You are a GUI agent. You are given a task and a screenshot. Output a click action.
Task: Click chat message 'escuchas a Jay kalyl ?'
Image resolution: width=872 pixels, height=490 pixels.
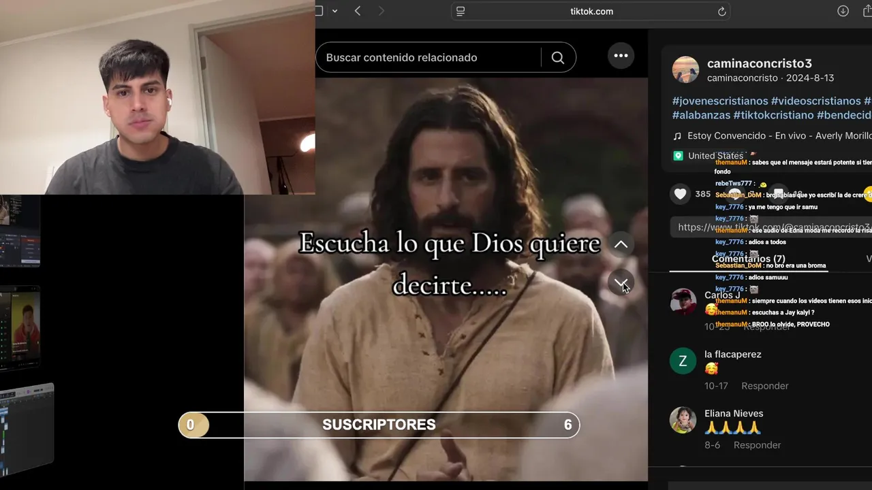[x=783, y=312]
